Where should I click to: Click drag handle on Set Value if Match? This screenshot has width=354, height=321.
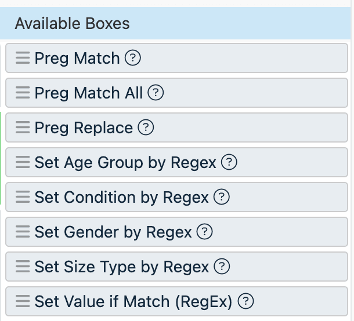[x=23, y=301]
